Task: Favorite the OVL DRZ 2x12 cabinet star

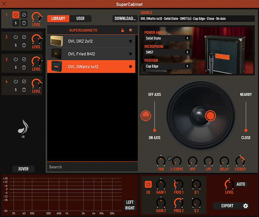Action: (131, 41)
